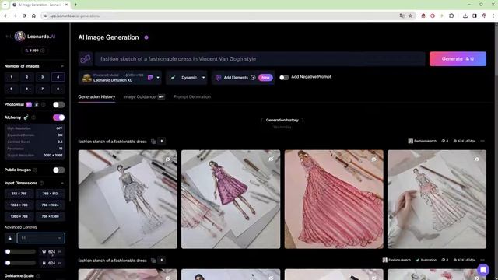Switch to the Image Guidance tab

[144, 96]
